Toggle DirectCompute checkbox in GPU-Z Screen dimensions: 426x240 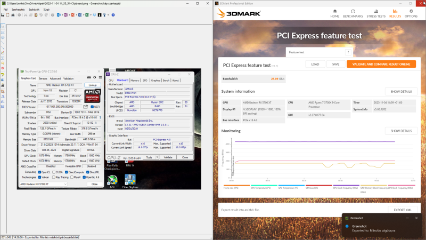pos(66,172)
